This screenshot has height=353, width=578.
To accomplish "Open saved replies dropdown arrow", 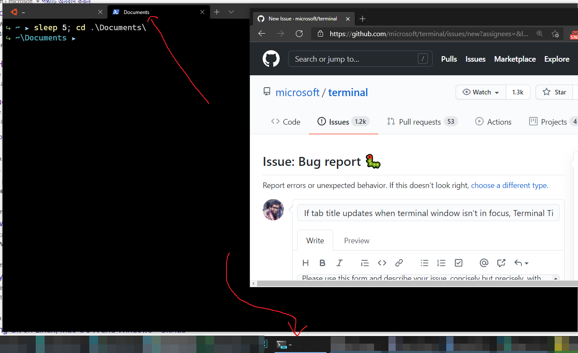I will [521, 263].
